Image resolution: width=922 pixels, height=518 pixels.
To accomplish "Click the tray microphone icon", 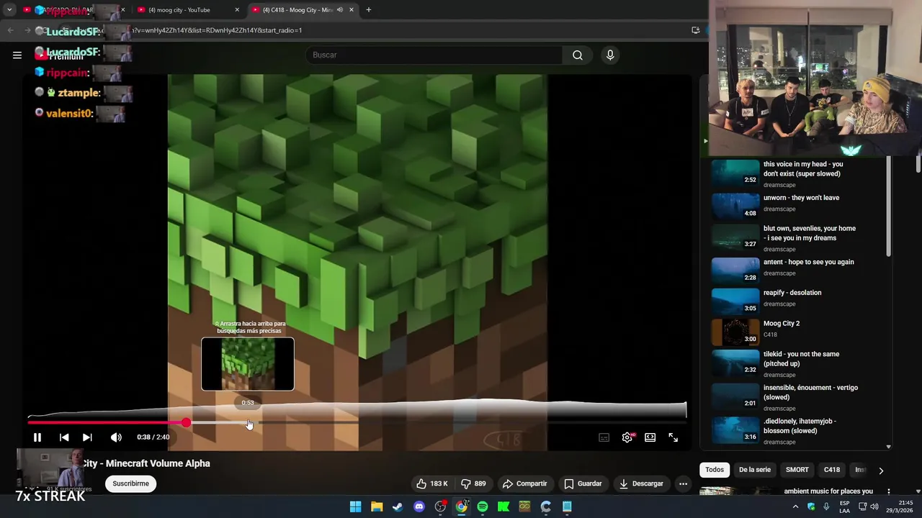I will coord(826,506).
